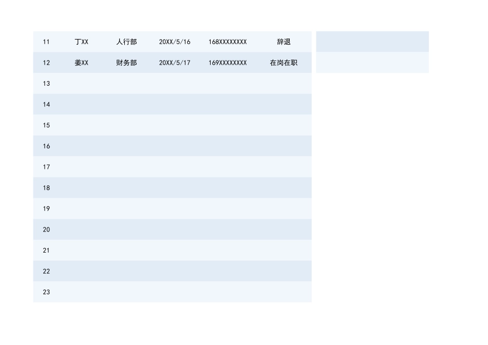Click the phone number 169XXXXXXXX

227,63
